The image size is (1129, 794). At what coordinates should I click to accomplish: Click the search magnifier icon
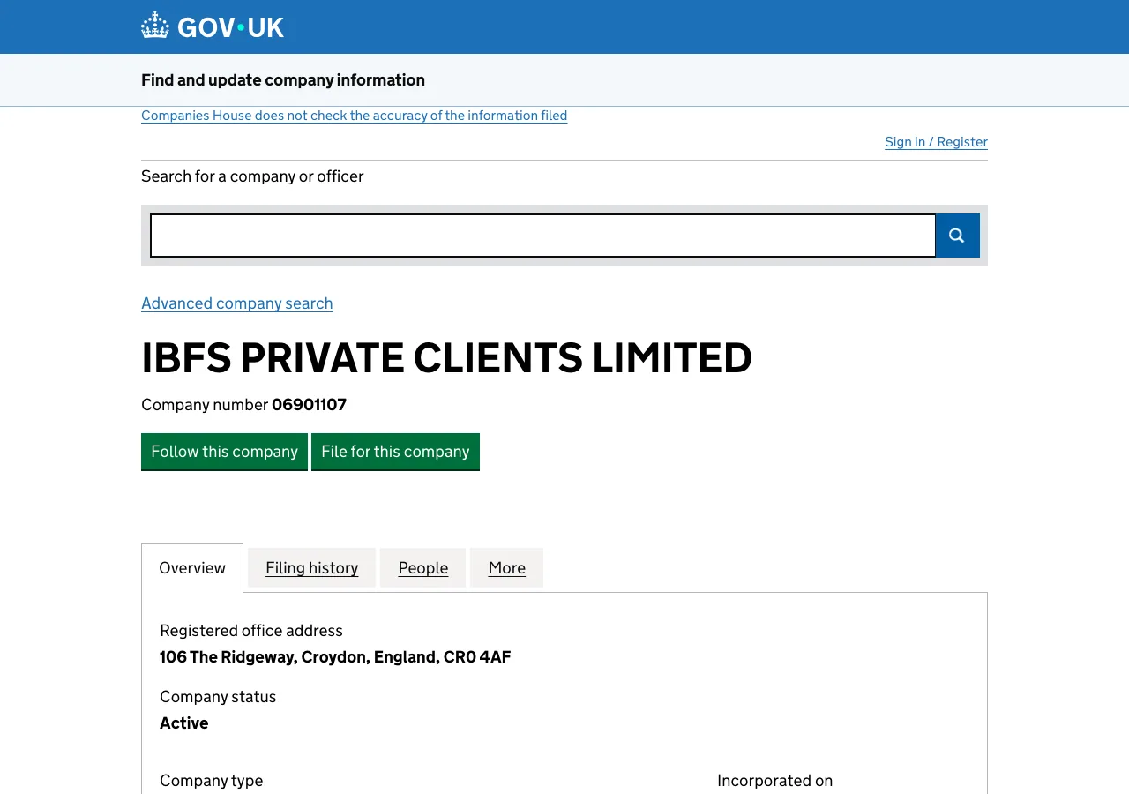click(x=956, y=236)
